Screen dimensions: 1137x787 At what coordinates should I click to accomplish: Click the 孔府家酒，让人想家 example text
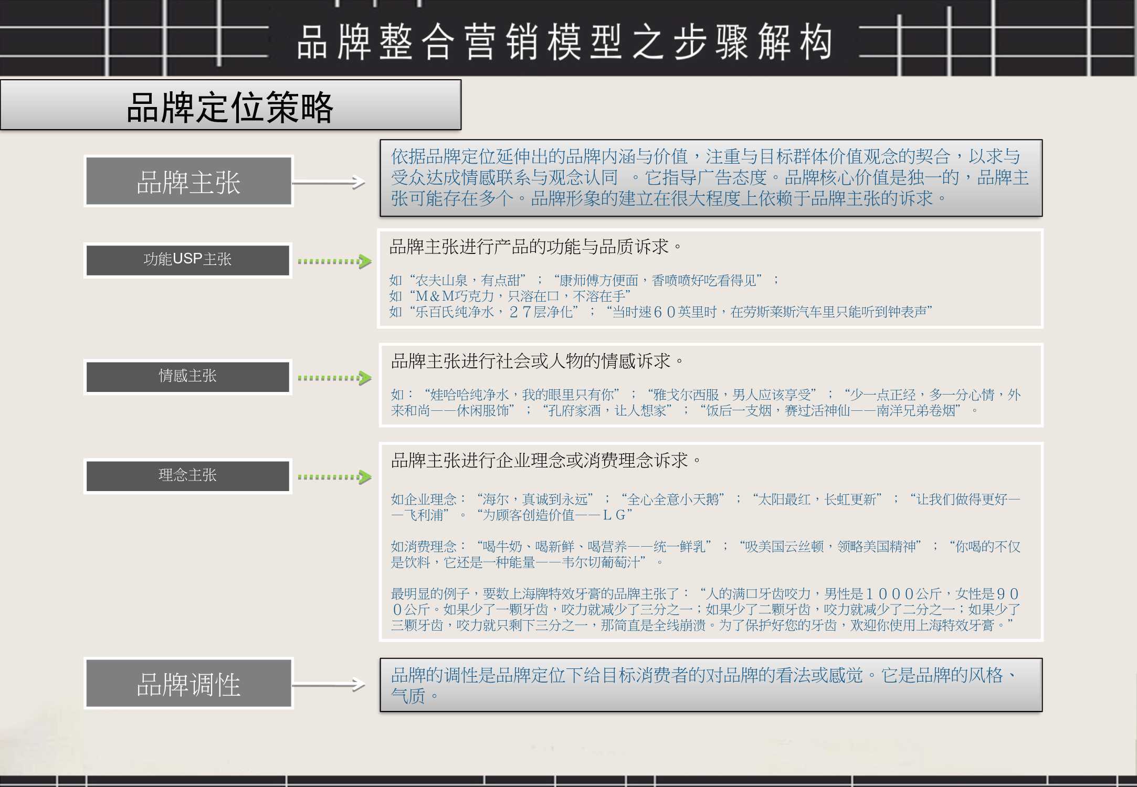point(608,410)
